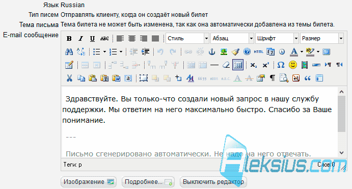Click Выключить редактор button
The height and width of the screenshot is (189, 352).
(213, 182)
